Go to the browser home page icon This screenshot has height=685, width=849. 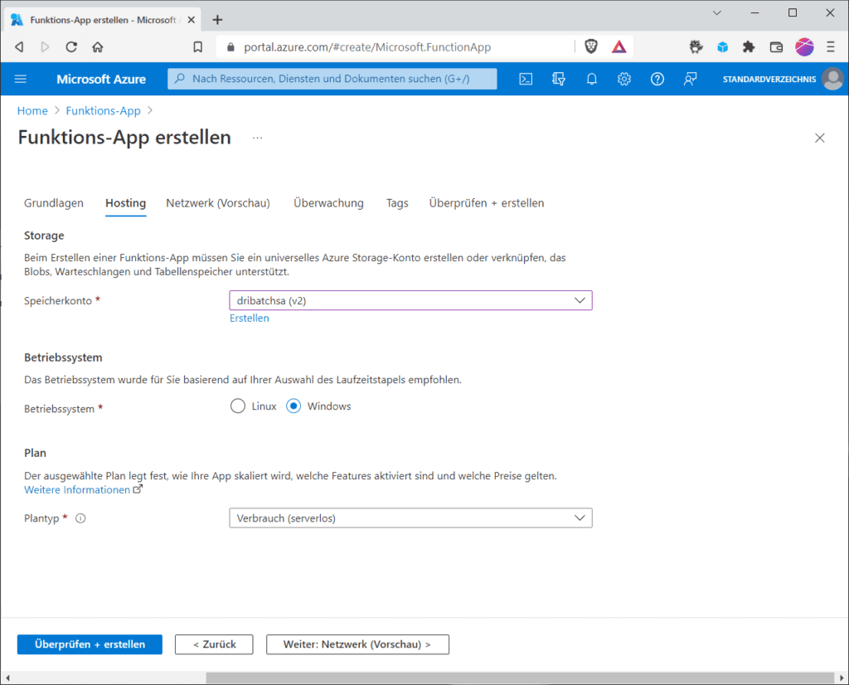click(x=98, y=47)
